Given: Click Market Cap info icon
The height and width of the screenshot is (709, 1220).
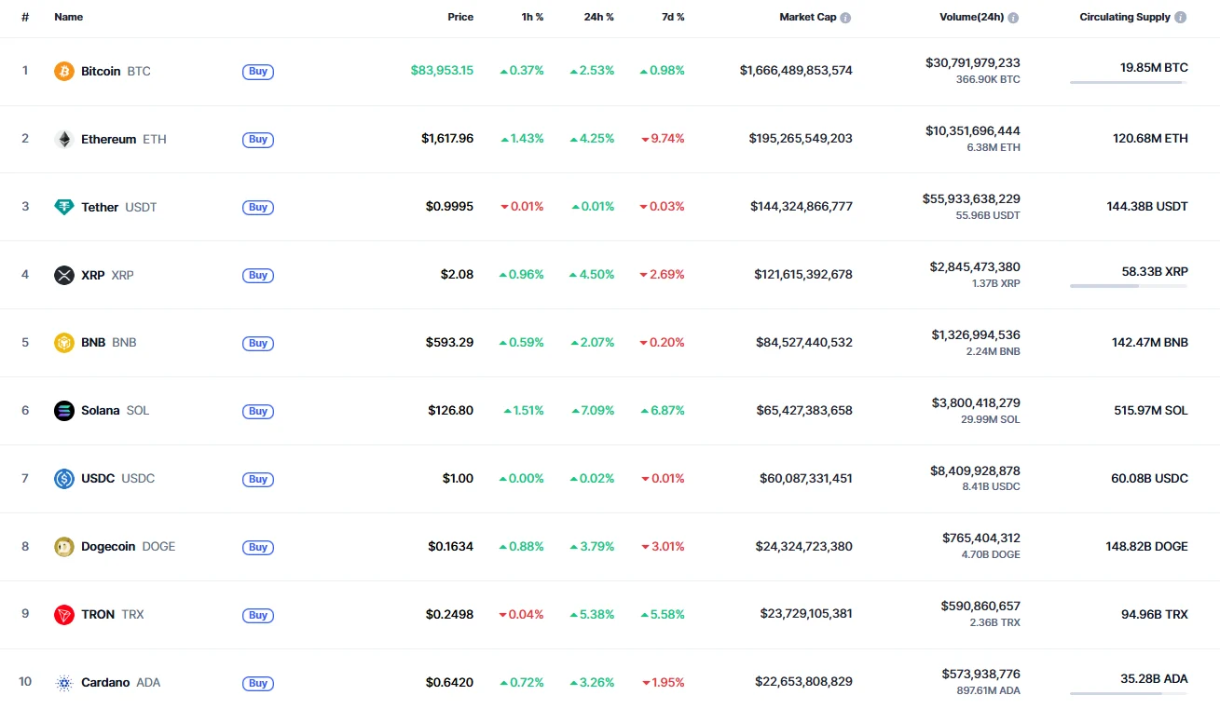Looking at the screenshot, I should click(845, 18).
